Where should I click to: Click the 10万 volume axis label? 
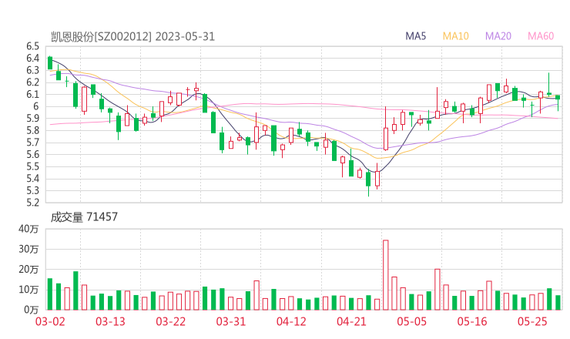(28, 290)
